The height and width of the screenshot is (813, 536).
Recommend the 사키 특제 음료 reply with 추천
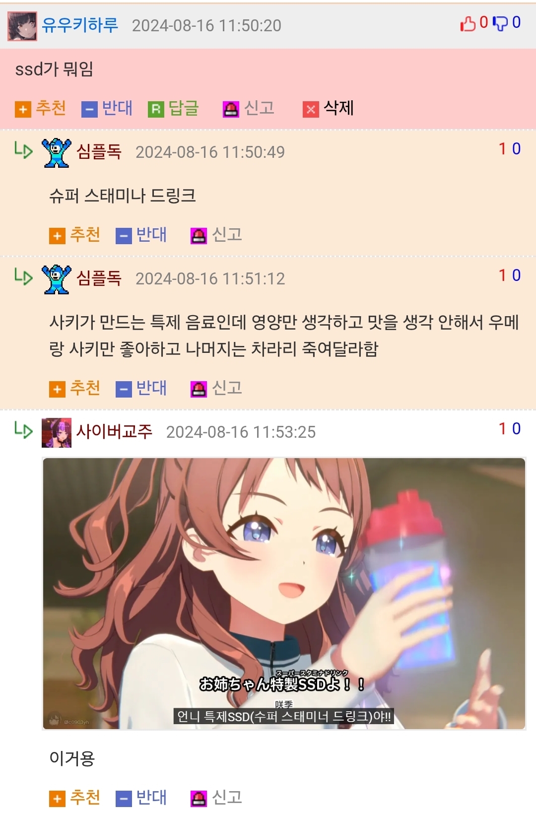[x=75, y=388]
